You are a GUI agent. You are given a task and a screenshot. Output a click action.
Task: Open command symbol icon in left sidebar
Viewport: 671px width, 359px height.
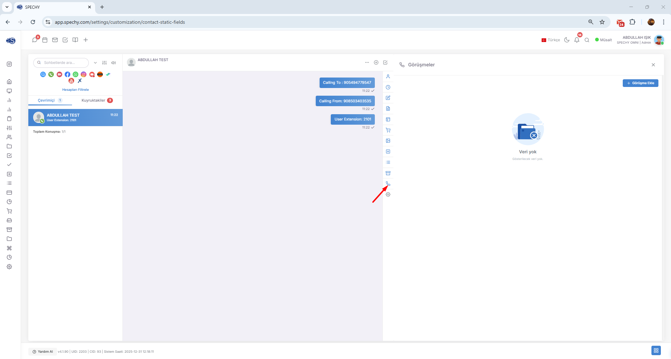pyautogui.click(x=9, y=248)
